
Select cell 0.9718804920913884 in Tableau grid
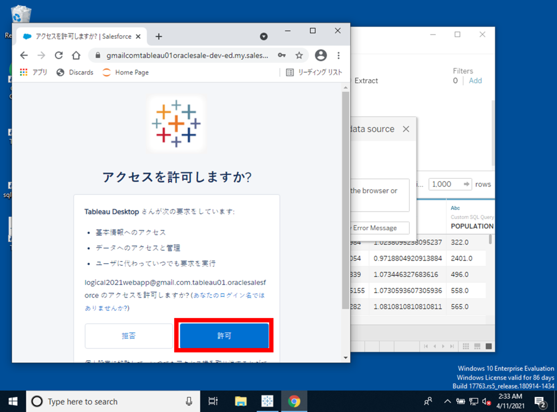(x=408, y=258)
